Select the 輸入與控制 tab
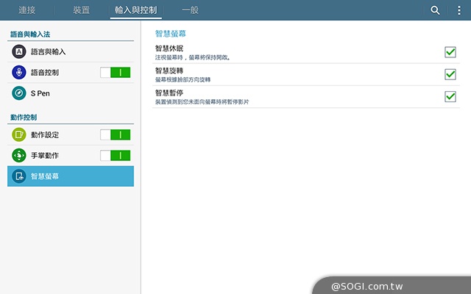The height and width of the screenshot is (294, 471). point(136,10)
